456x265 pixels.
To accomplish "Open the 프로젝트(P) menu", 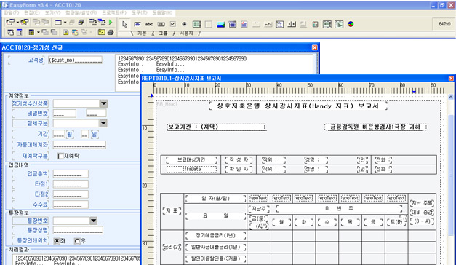I will pyautogui.click(x=114, y=13).
